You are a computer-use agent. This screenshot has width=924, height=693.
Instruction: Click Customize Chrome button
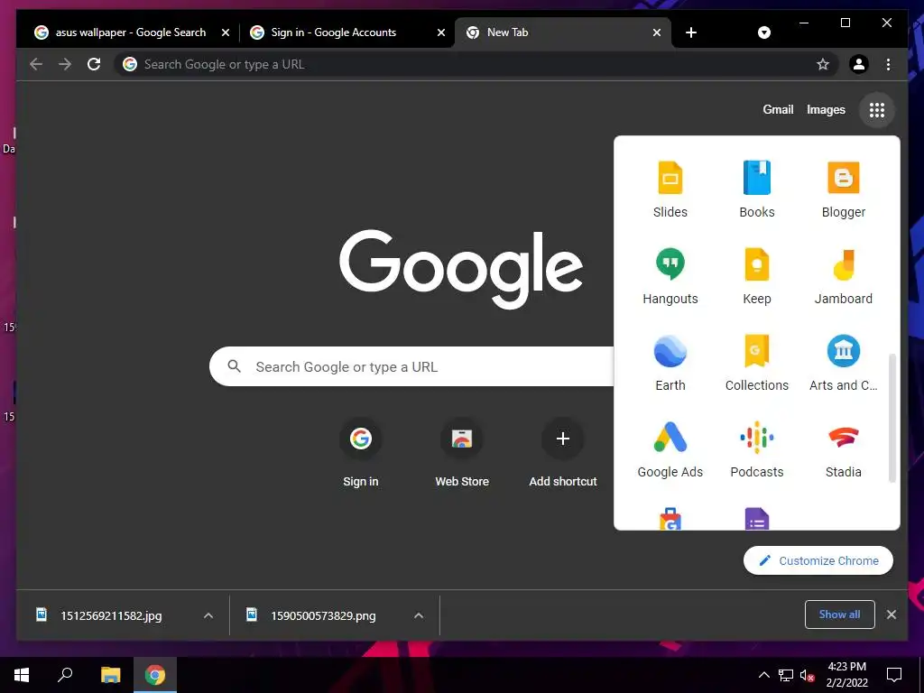click(x=818, y=560)
